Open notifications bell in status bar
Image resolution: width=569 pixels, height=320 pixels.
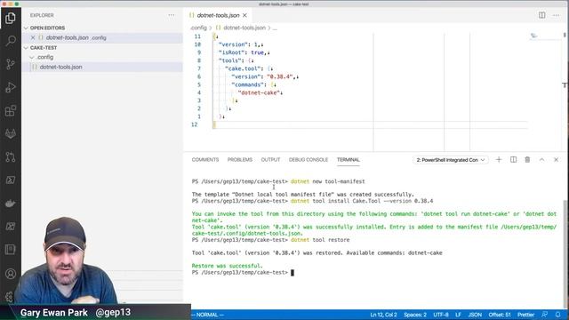[557, 315]
